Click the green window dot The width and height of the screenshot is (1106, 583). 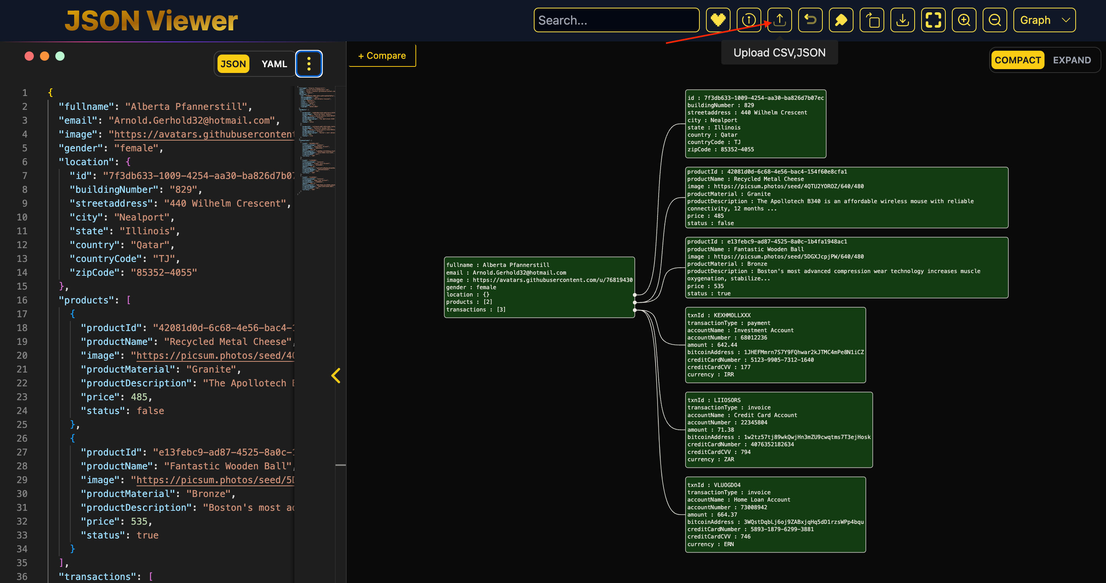pos(60,56)
